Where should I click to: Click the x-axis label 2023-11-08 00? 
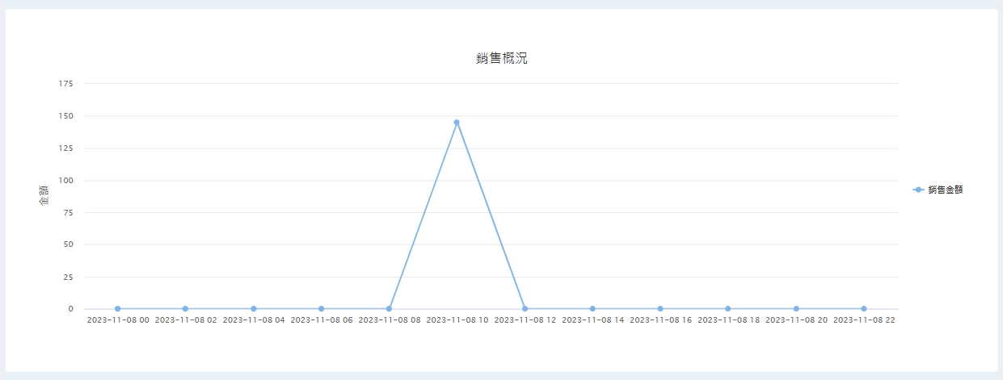[118, 320]
